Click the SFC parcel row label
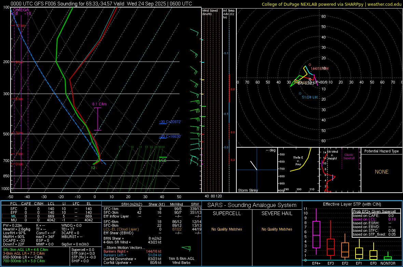This screenshot has width=403, height=267. coord(14,209)
